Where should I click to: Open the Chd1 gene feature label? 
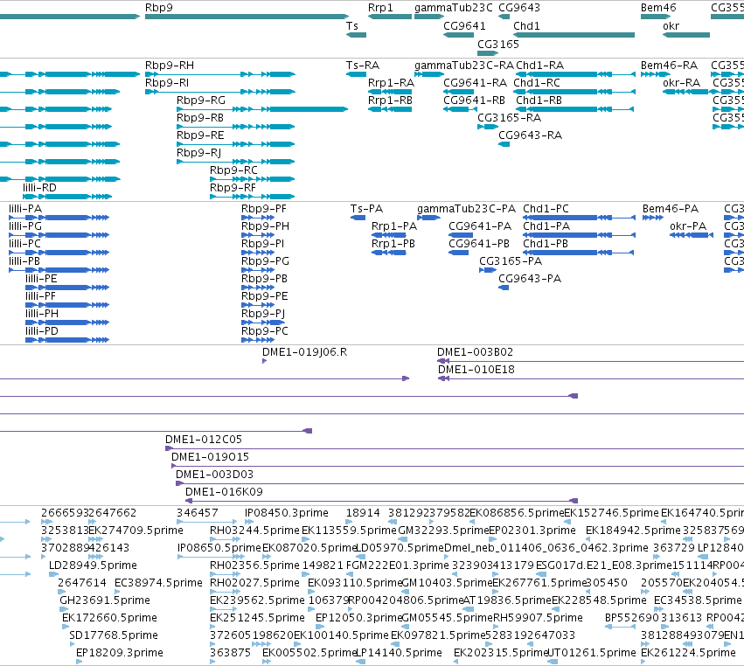coord(526,25)
